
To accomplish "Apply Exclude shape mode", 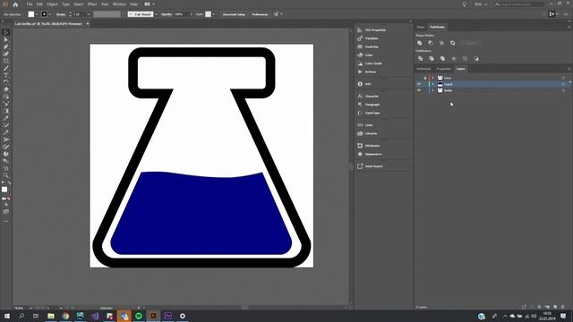I will [x=453, y=43].
